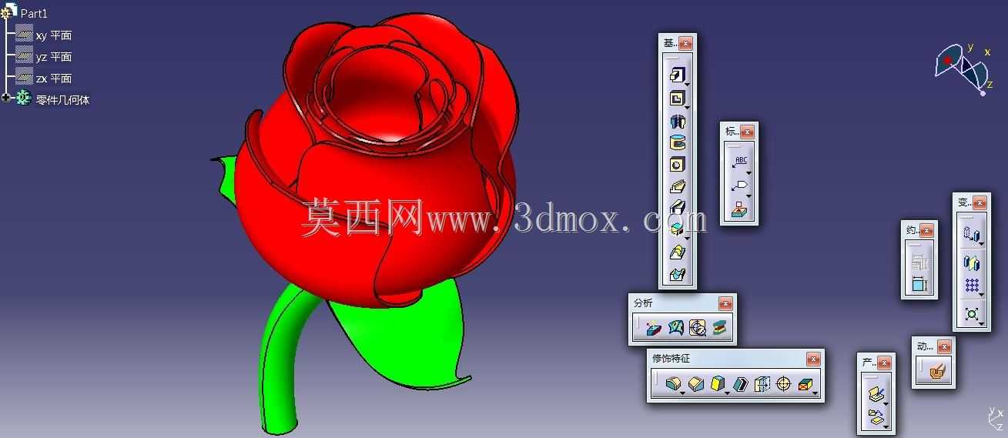The height and width of the screenshot is (438, 1008).
Task: Select the Slot tool
Action: (x=678, y=207)
